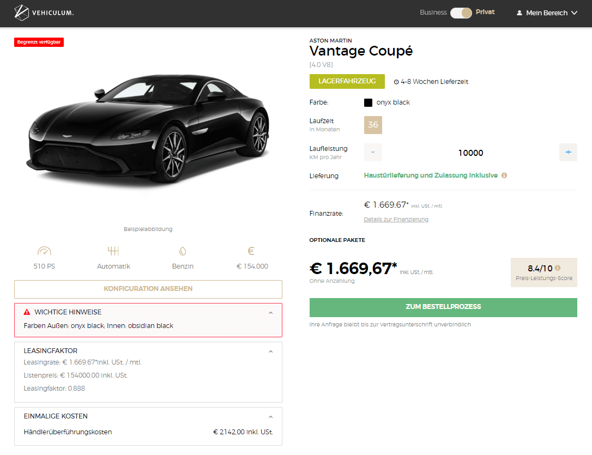Click the Listenpreis € 154000,00 line

pos(76,375)
